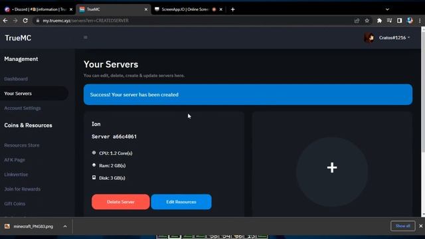Click the success message banner
Viewport: 425px width, 239px height.
click(248, 94)
